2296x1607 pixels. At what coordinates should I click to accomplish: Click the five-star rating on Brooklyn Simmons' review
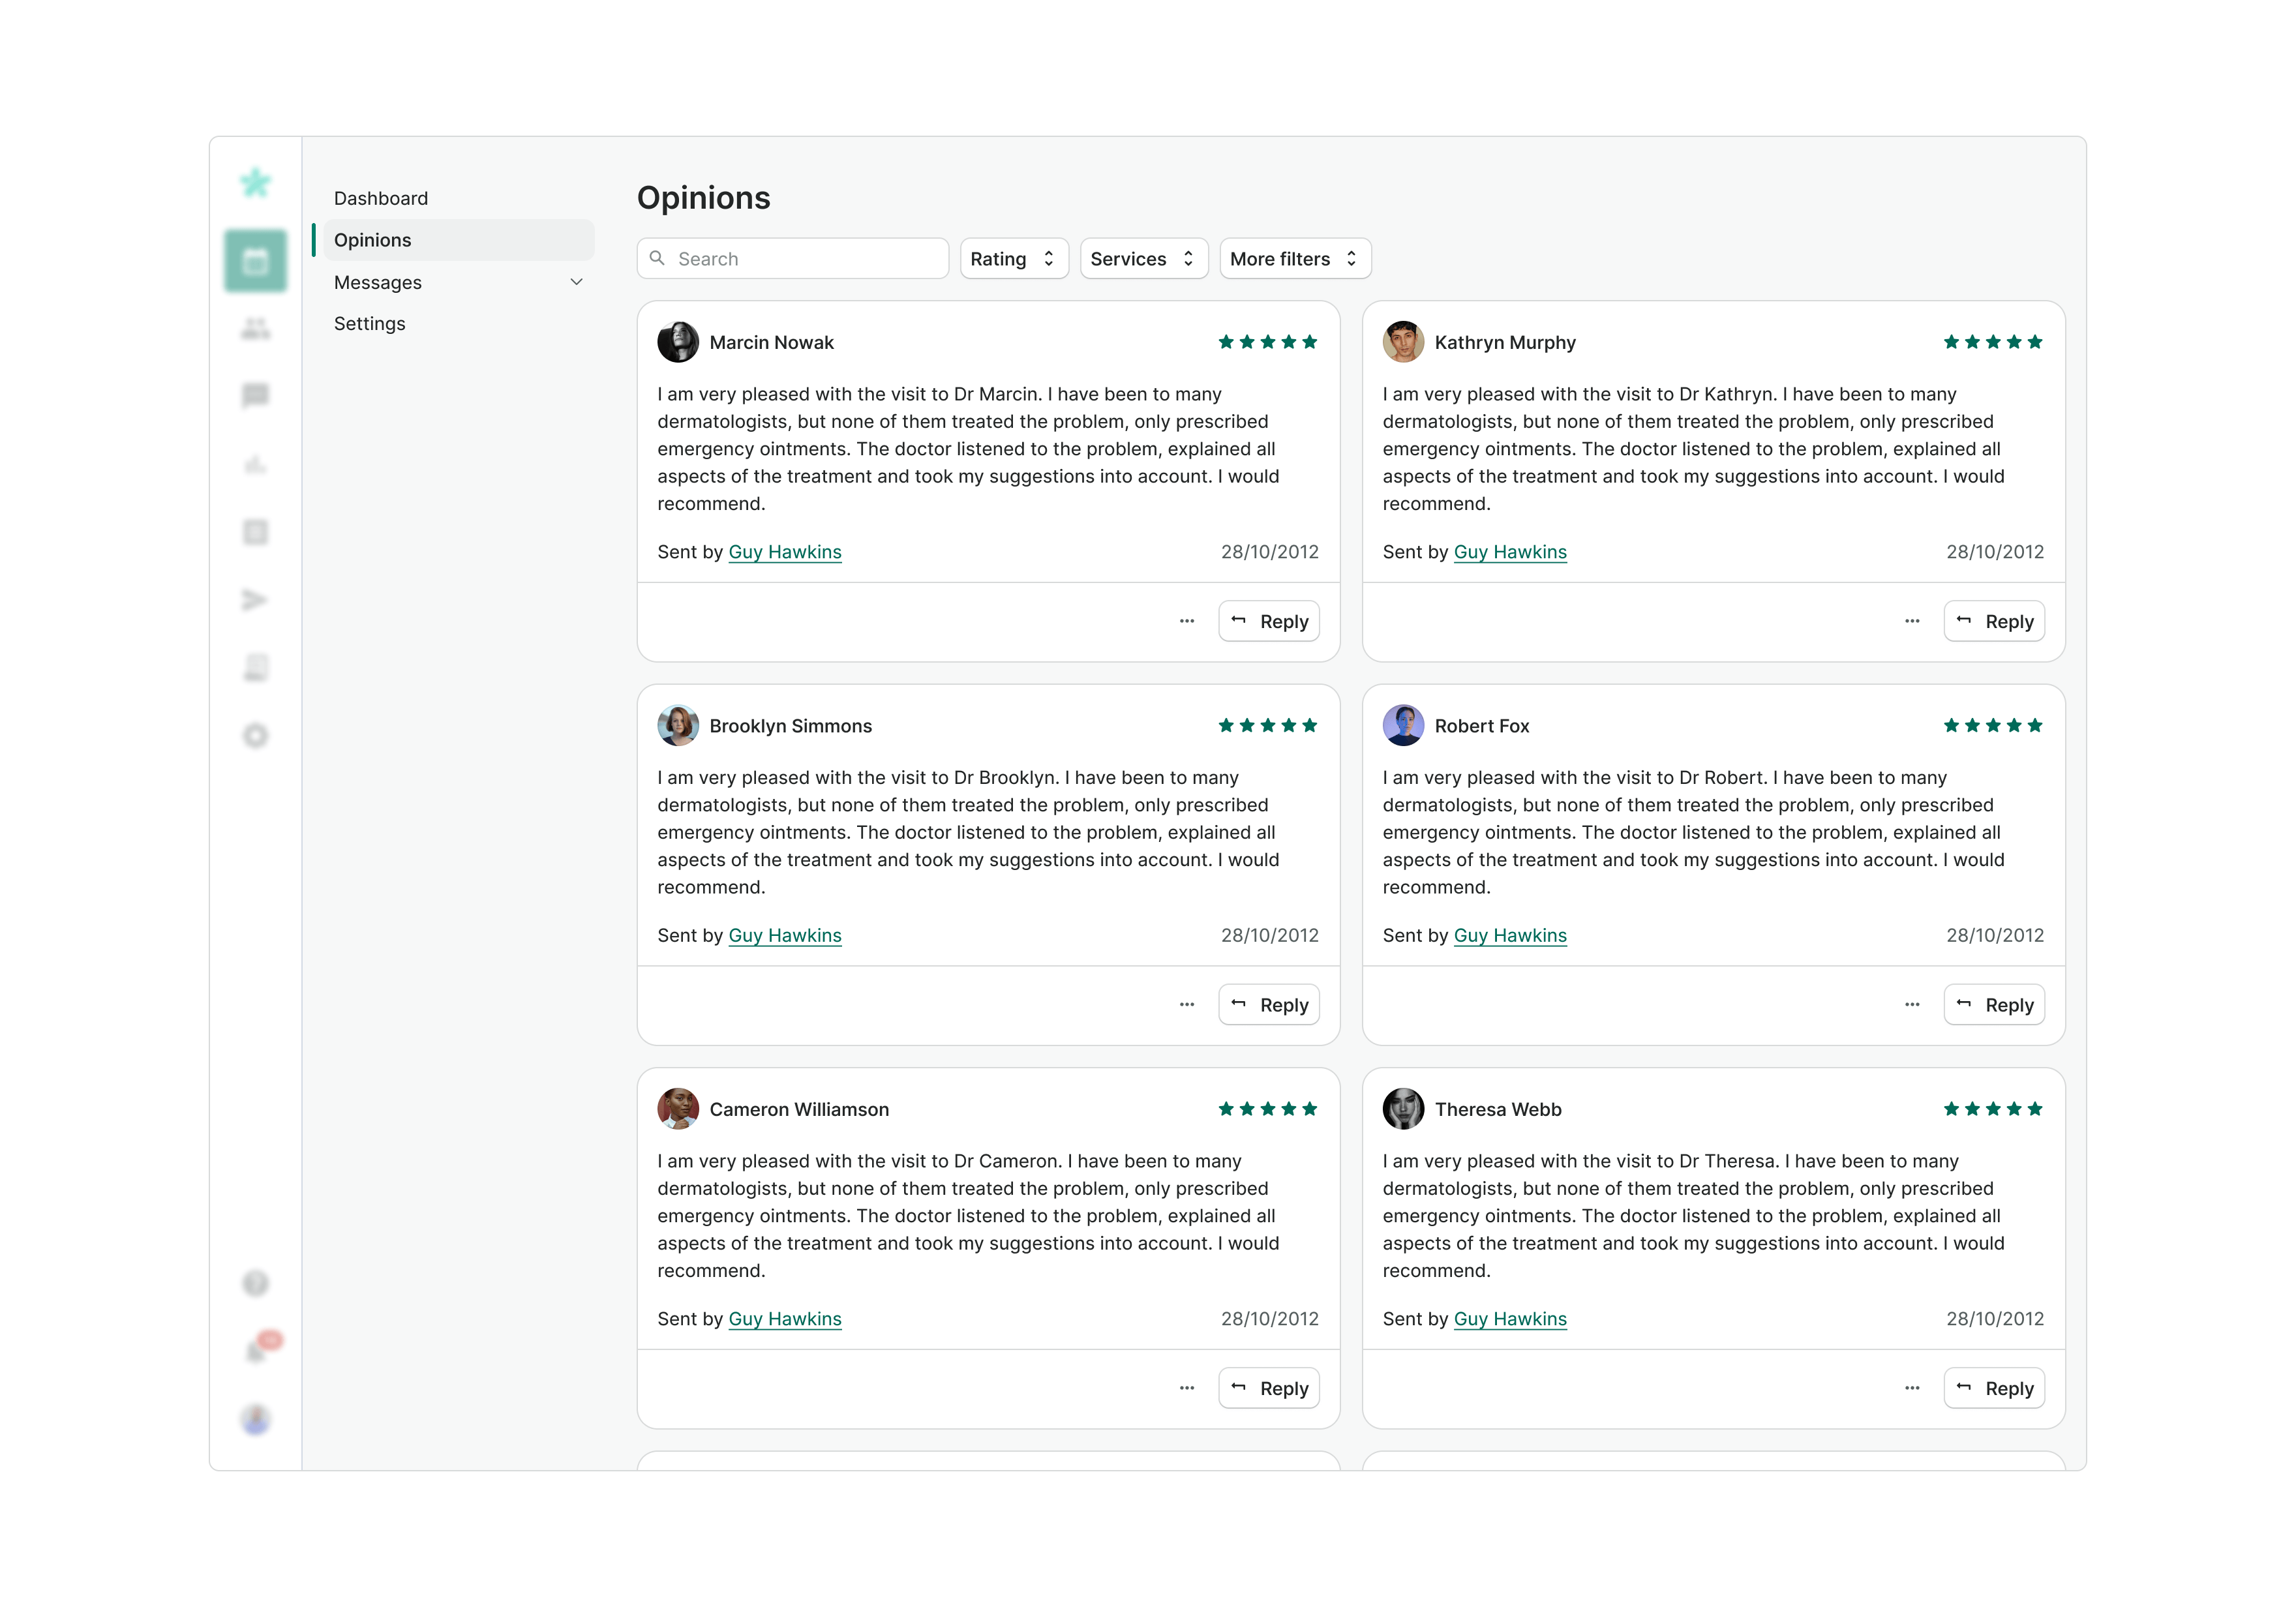pyautogui.click(x=1267, y=726)
